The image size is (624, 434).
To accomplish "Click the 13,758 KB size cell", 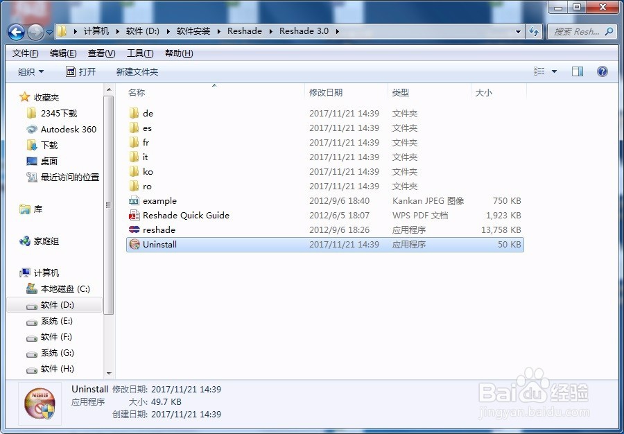I will [x=501, y=230].
